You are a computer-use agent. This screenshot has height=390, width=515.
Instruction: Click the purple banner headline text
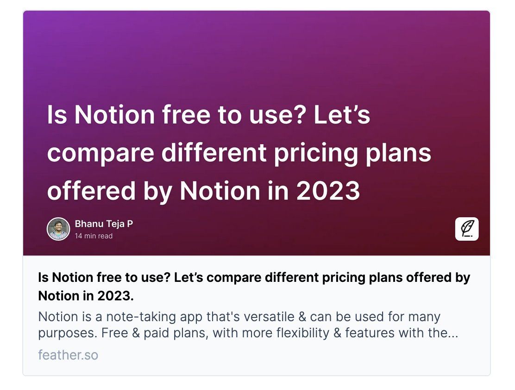[x=239, y=153]
